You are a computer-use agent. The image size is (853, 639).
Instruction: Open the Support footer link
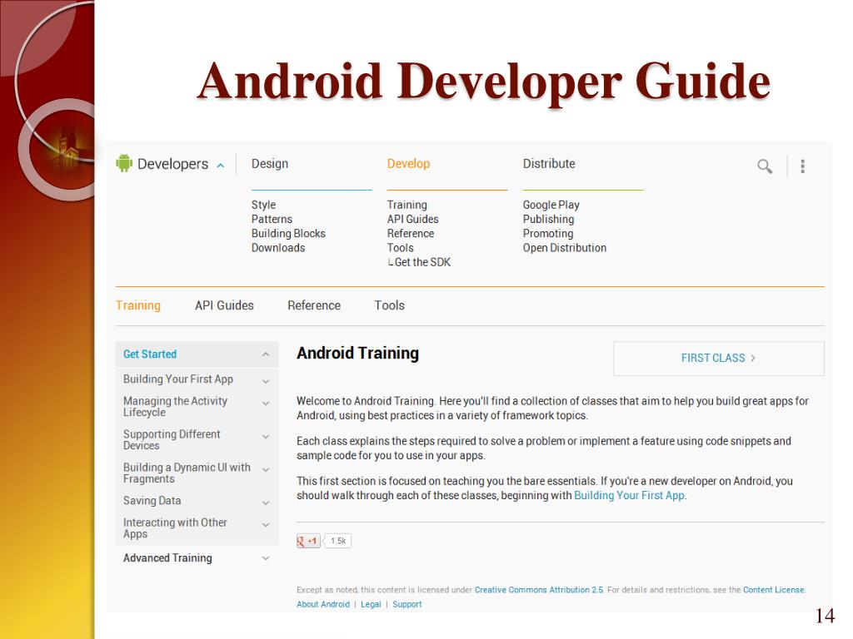click(x=407, y=604)
